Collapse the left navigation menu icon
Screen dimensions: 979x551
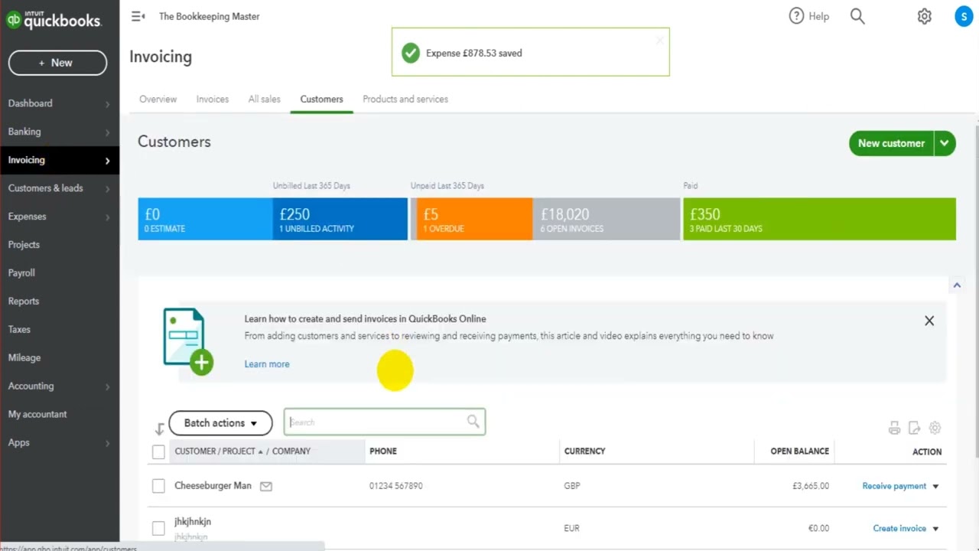(x=138, y=16)
